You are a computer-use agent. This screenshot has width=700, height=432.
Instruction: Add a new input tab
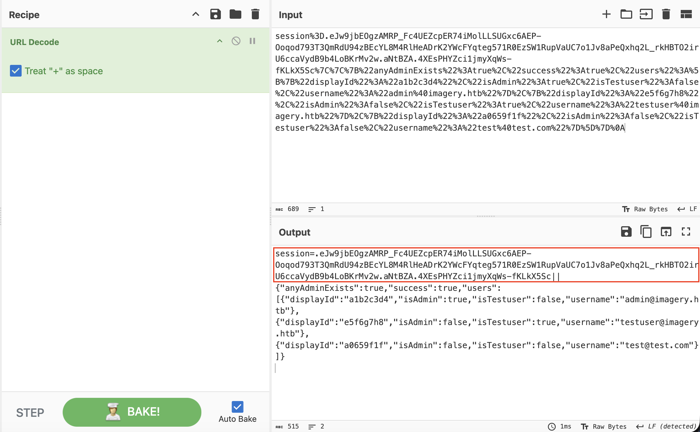pyautogui.click(x=606, y=14)
